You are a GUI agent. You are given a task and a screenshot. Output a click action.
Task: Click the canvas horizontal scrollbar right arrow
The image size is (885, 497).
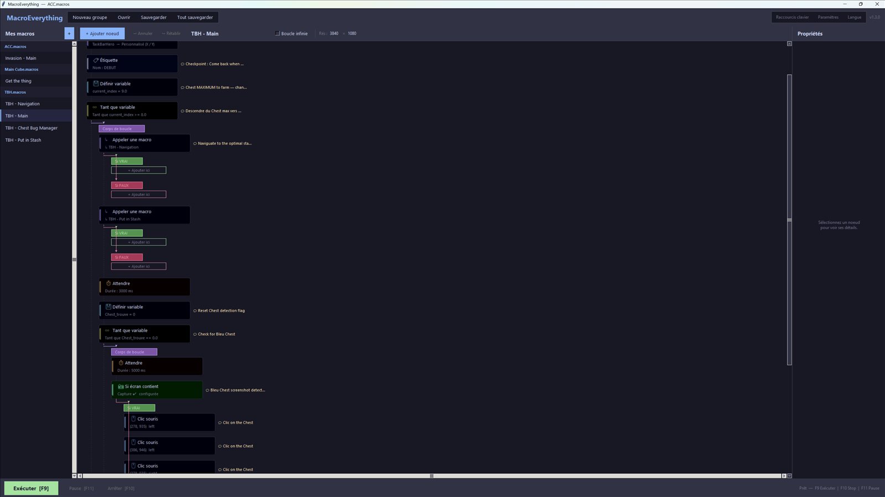coord(784,475)
